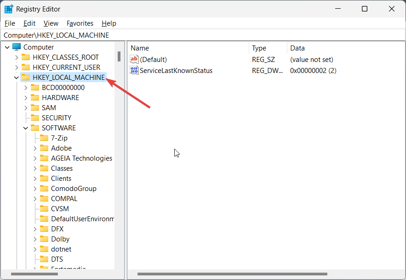Open the Edit menu
Screen dimensions: 406x280
point(29,23)
